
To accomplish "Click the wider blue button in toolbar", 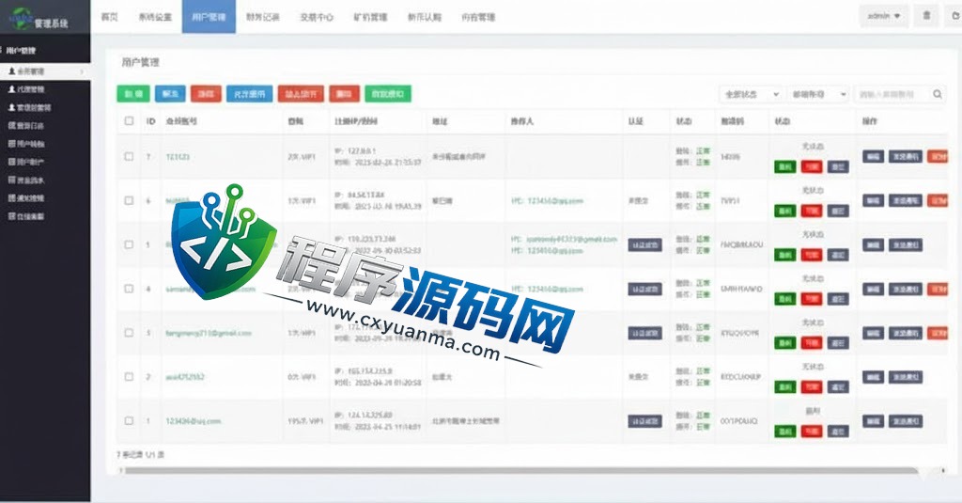I will [x=250, y=94].
